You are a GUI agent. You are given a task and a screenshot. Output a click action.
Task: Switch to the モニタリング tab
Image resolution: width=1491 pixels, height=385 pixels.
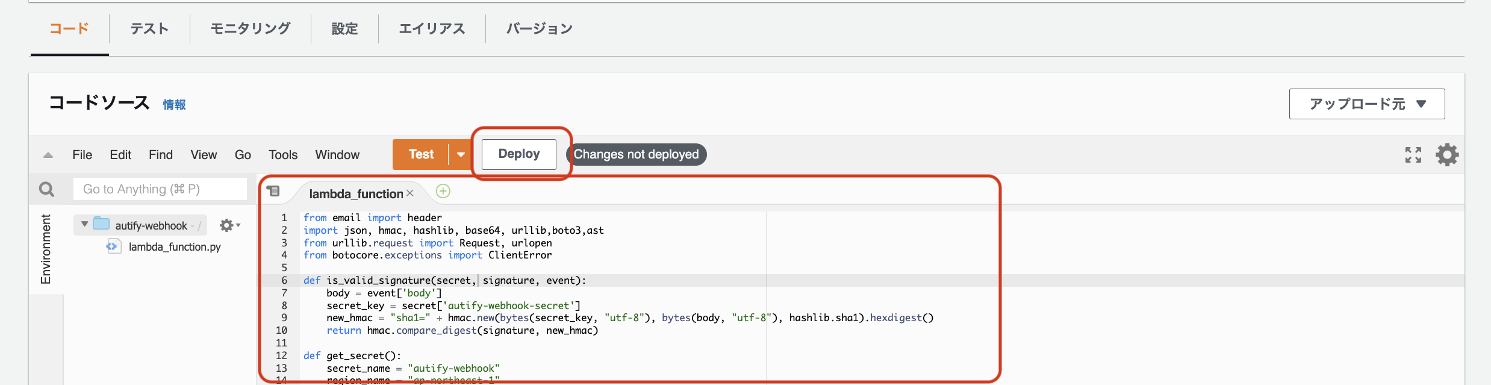coord(251,28)
